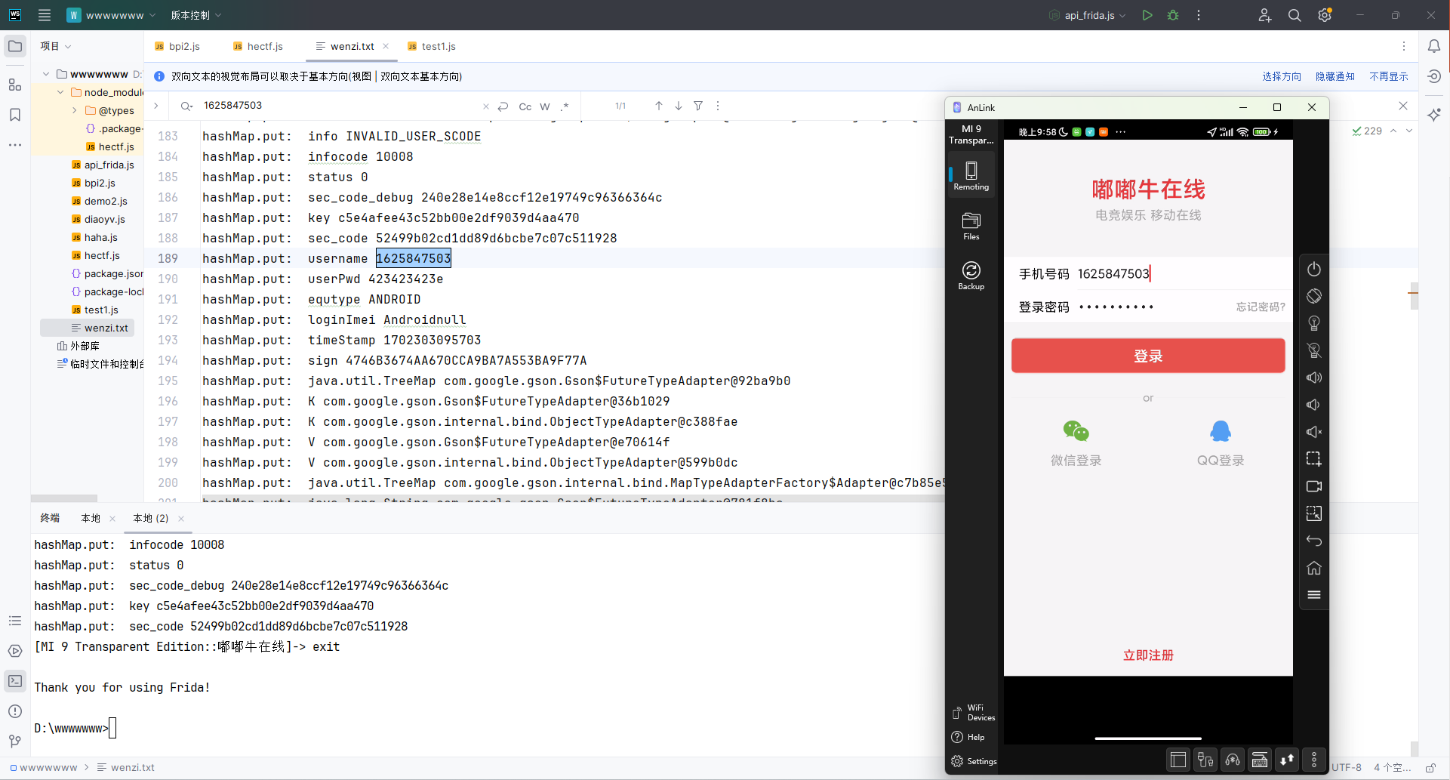
Task: Open the Bookmarks tool window icon
Action: pos(15,115)
